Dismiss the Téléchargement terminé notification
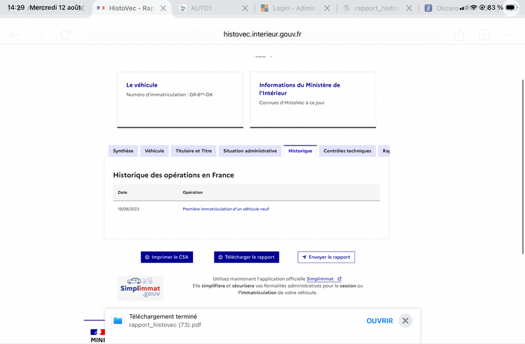Image resolution: width=525 pixels, height=344 pixels. tap(406, 321)
